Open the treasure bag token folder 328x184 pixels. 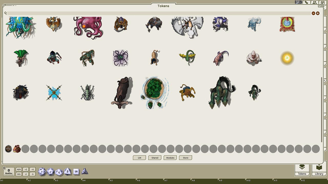pos(17,149)
